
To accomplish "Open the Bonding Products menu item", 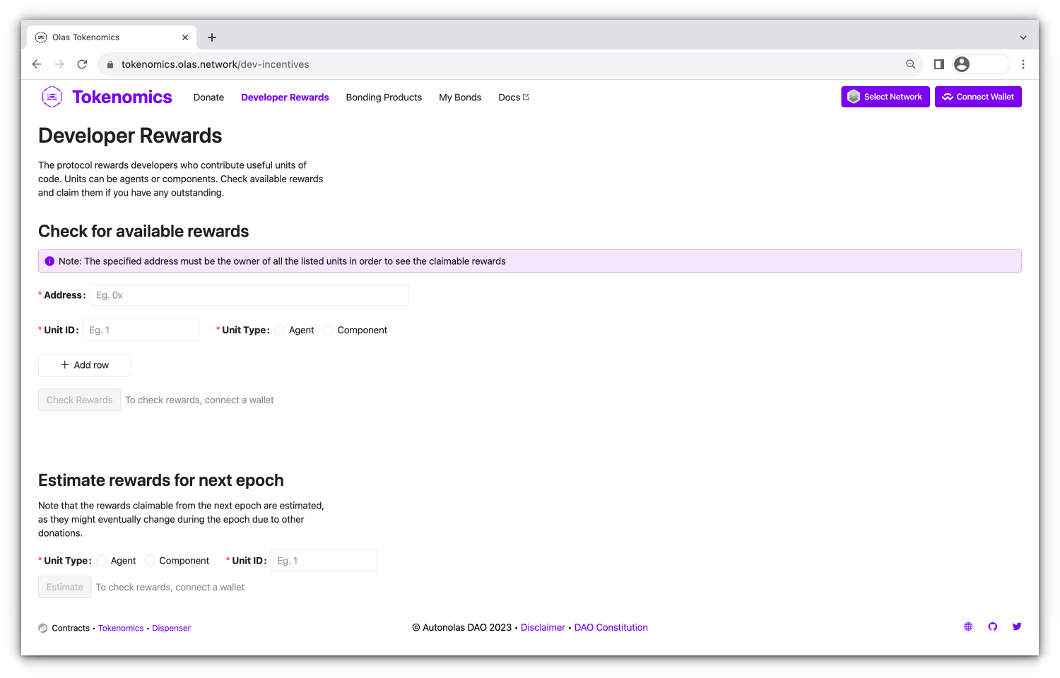I will click(x=384, y=97).
